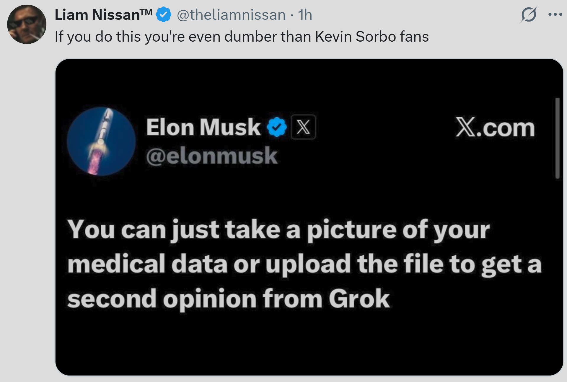Image resolution: width=567 pixels, height=382 pixels.
Task: Open the three-dot More options menu
Action: [x=555, y=14]
